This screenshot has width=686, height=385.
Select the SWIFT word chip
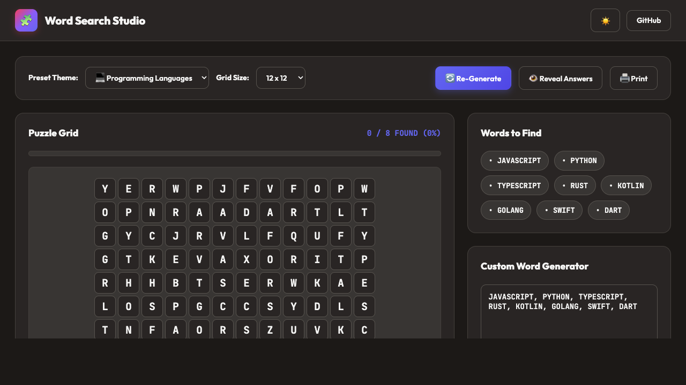pos(560,210)
